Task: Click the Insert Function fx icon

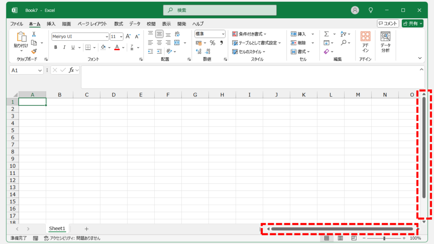Action: click(x=72, y=70)
